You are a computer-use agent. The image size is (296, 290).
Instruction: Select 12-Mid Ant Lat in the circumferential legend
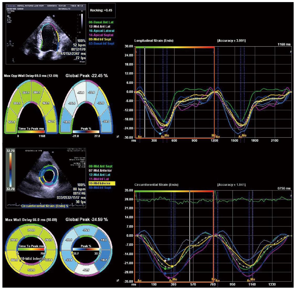coord(99,175)
